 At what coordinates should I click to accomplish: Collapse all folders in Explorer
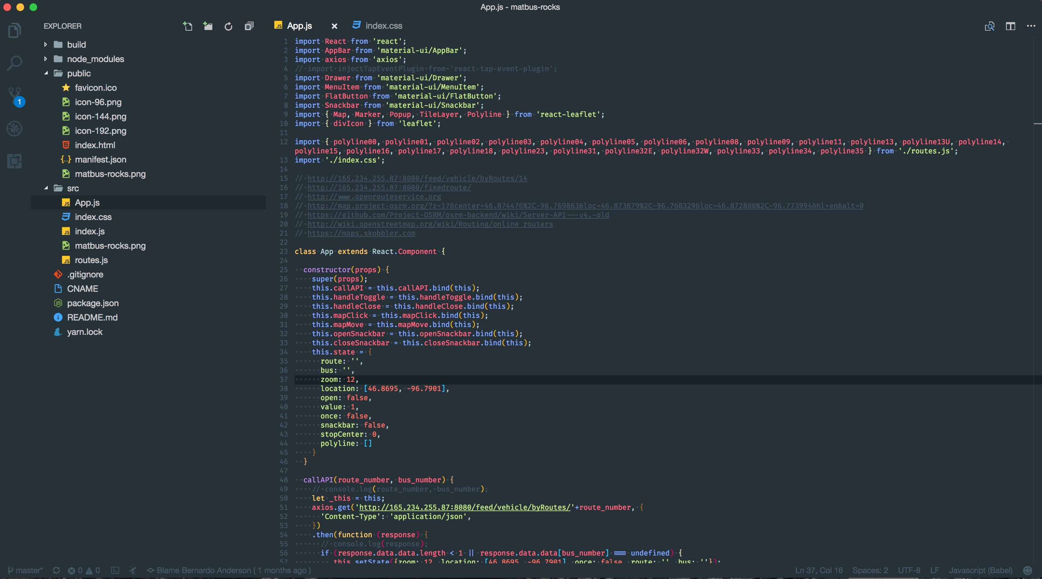249,26
